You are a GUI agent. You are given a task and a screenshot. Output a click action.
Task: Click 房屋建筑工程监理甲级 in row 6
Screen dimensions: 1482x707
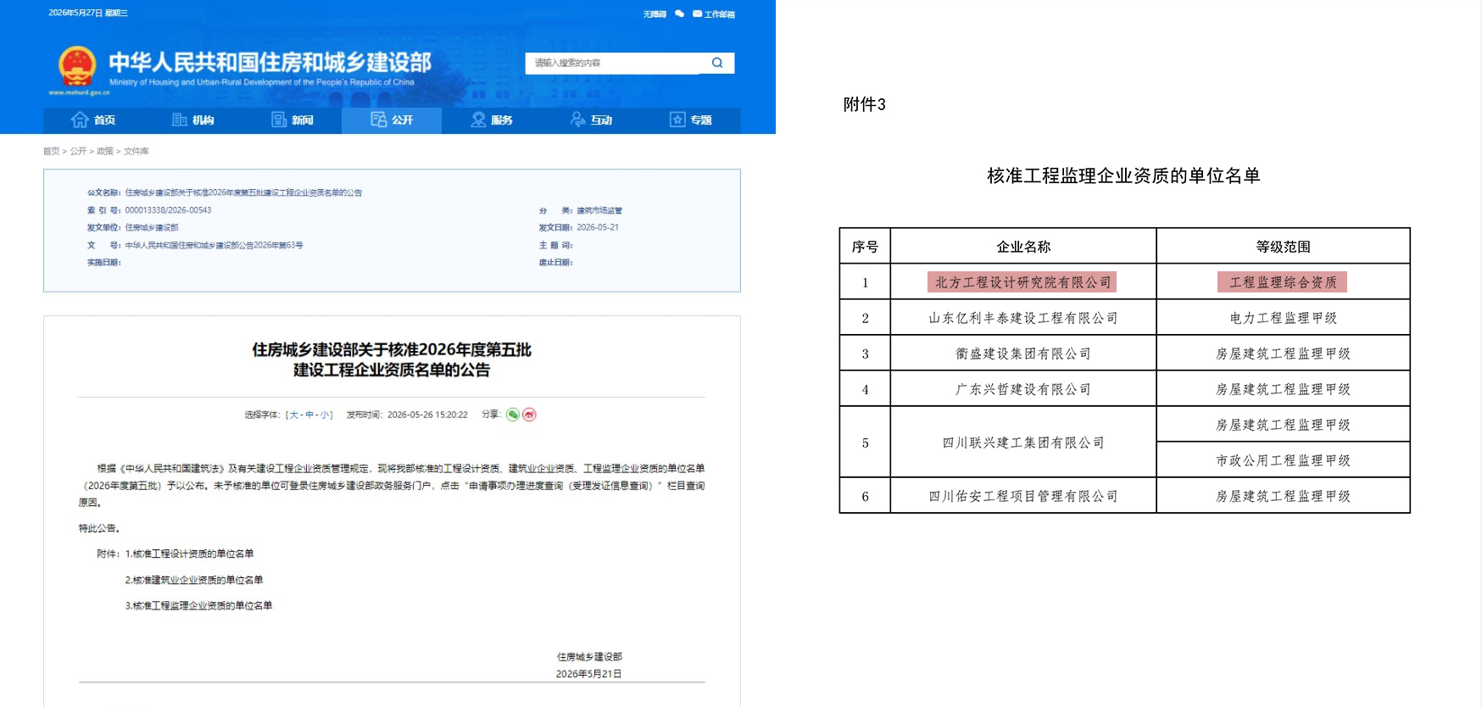click(x=1283, y=496)
